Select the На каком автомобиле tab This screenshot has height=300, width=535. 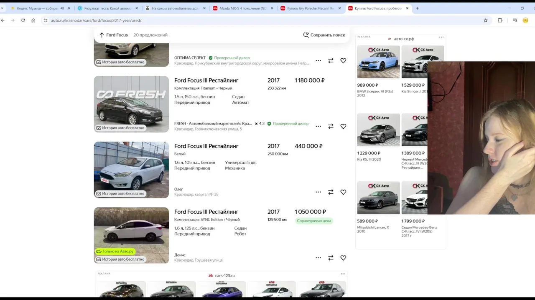(176, 8)
